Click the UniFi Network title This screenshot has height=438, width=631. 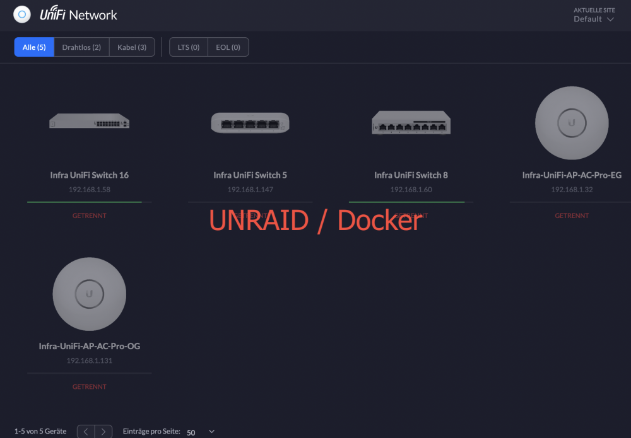[78, 14]
